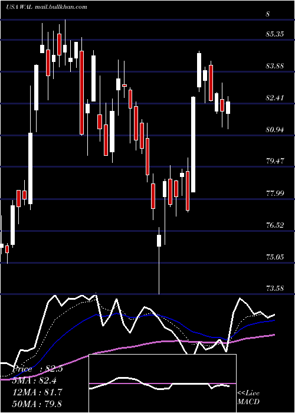Viewport: 295px width, 413px height.
Task: Click the 'Price : 82.5' readout
Action: coord(37,369)
